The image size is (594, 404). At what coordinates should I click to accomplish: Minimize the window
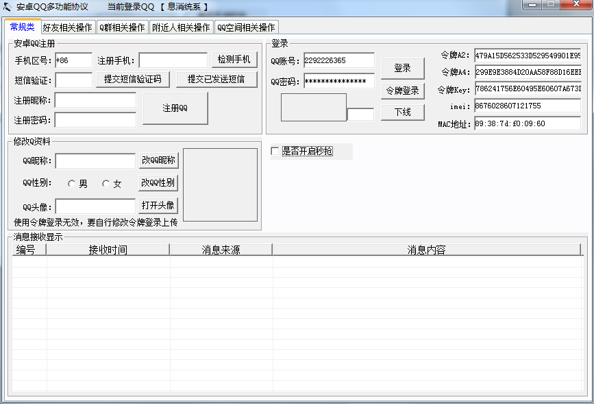point(532,5)
